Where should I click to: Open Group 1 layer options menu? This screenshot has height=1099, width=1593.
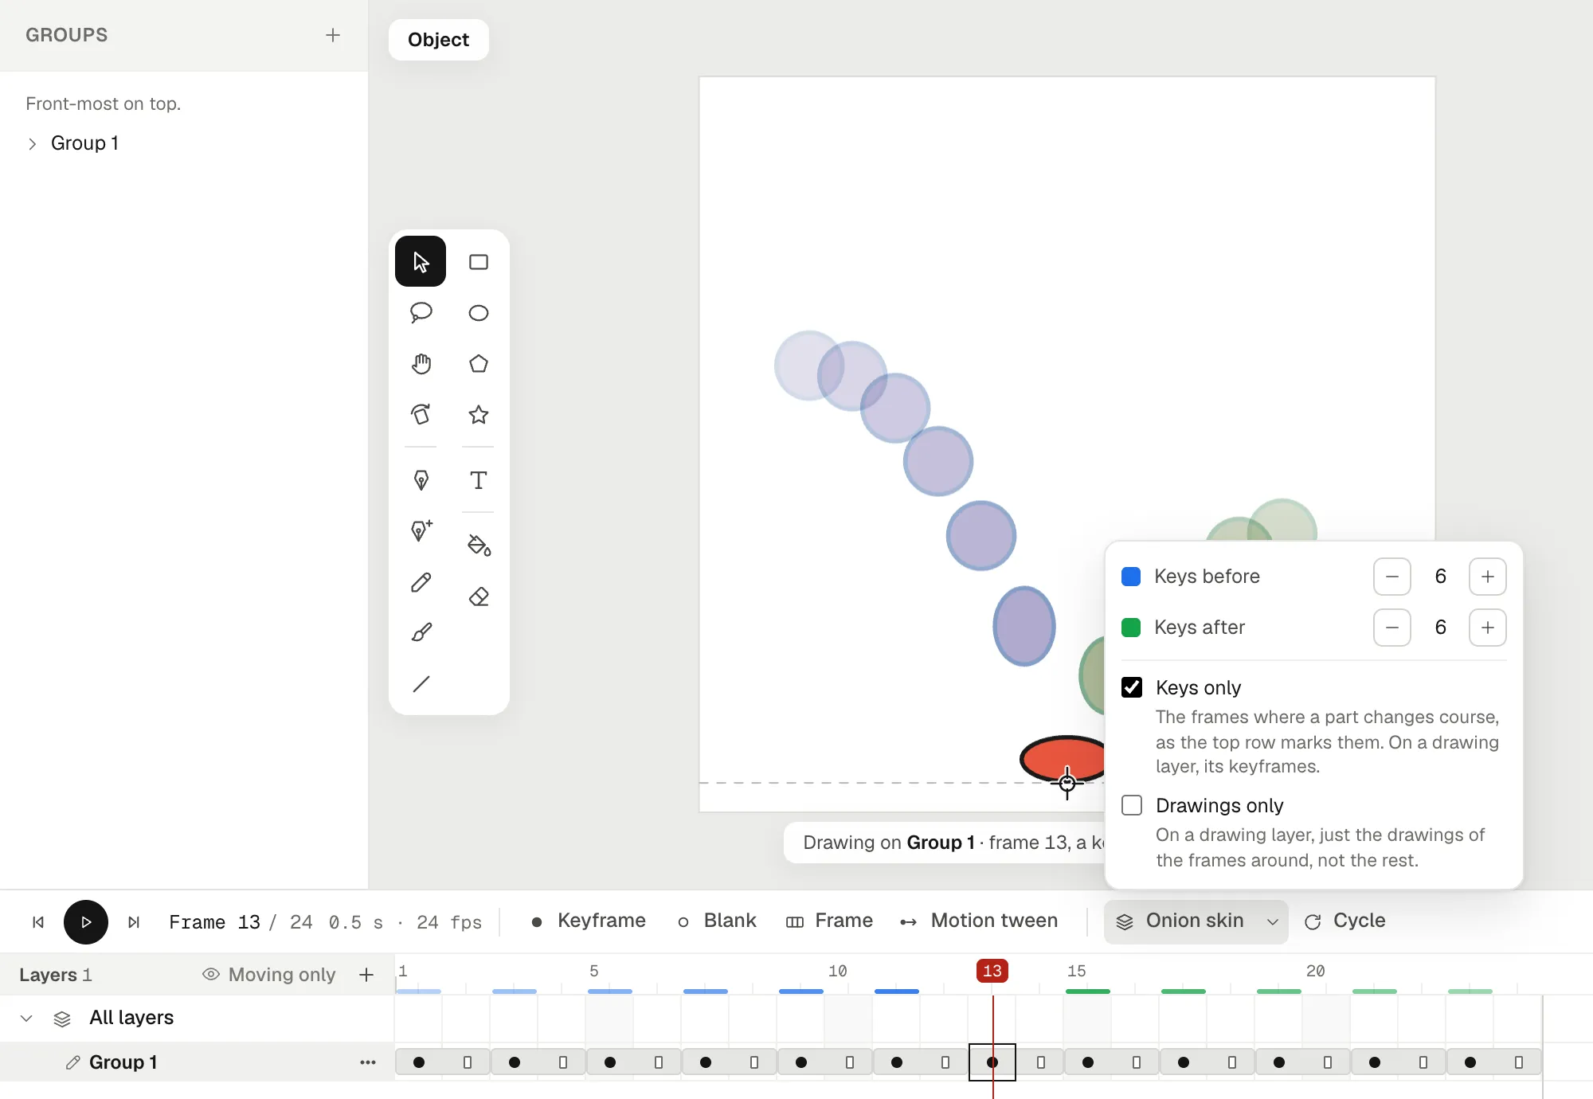(x=367, y=1062)
